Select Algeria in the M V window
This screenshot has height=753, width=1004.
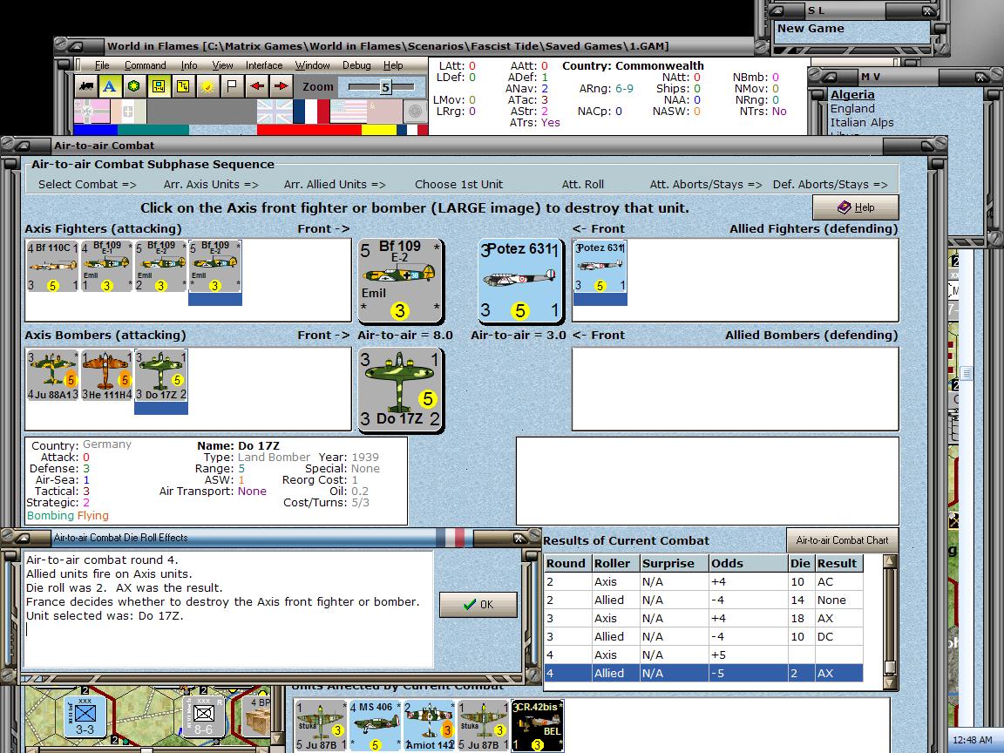point(852,95)
